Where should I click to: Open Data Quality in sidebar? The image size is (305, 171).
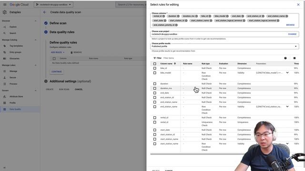click(x=15, y=109)
